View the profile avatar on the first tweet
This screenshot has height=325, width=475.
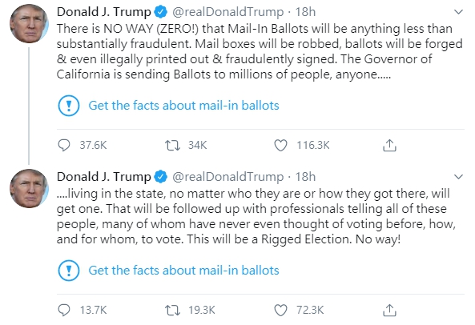[29, 23]
